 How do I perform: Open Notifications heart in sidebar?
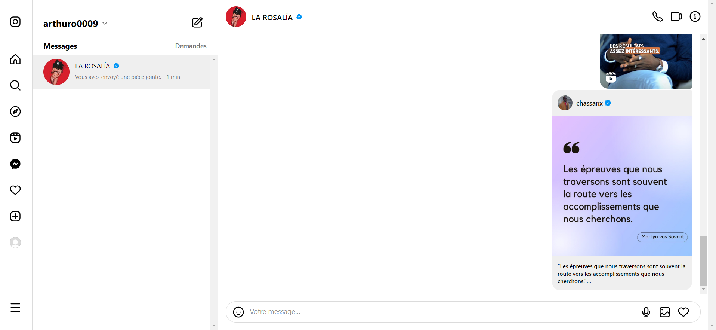[x=15, y=190]
